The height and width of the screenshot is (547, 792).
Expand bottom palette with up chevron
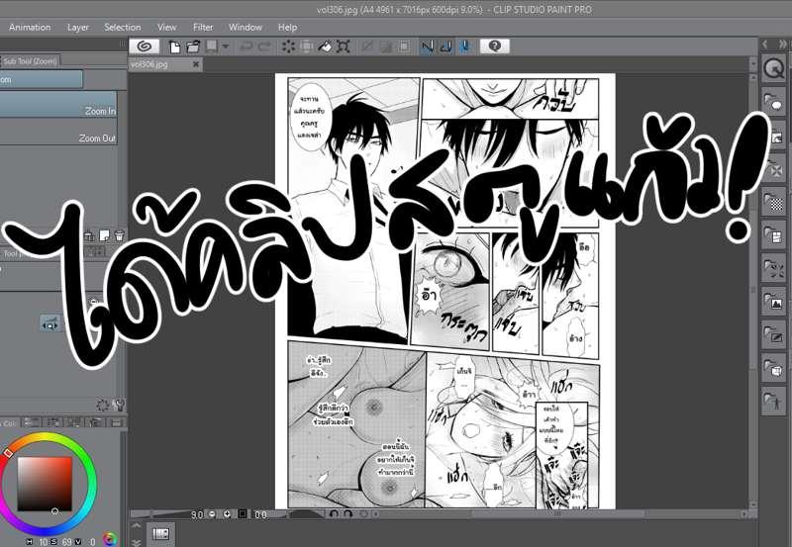point(137,526)
